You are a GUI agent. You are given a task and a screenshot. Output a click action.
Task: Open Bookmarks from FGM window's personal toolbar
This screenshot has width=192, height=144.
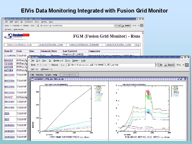coord(18,29)
